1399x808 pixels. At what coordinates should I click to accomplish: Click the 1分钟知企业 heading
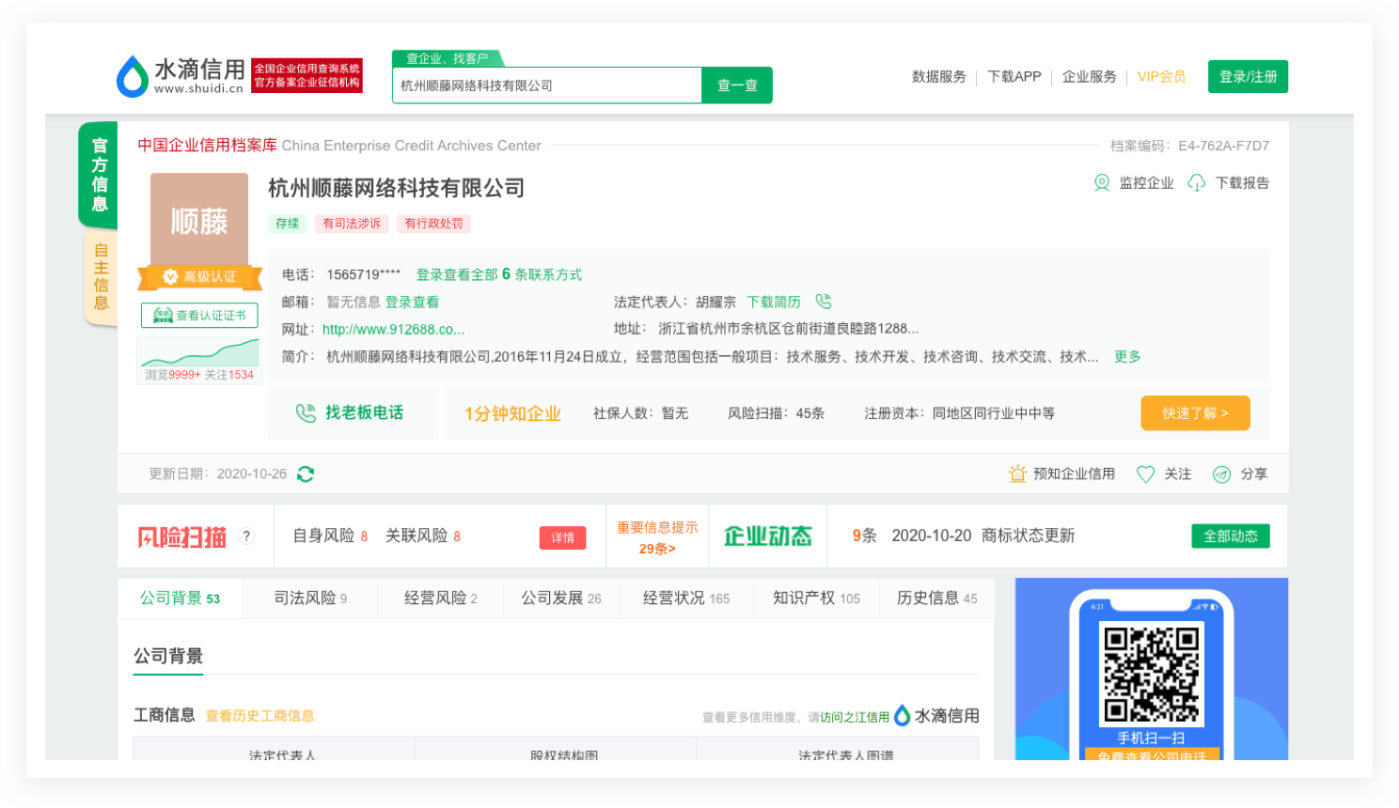pos(512,413)
